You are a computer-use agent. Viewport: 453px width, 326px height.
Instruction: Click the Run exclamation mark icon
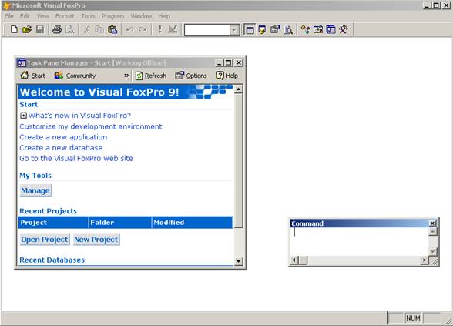(159, 29)
